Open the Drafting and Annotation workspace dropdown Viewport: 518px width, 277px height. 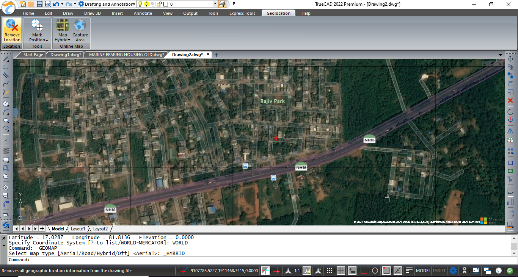point(135,4)
